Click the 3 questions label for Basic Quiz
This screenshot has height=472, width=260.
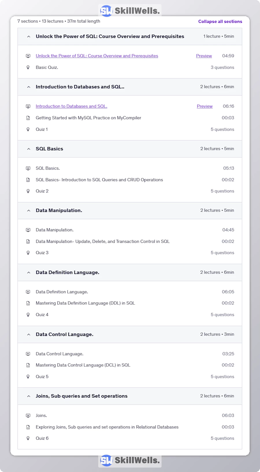(x=222, y=67)
